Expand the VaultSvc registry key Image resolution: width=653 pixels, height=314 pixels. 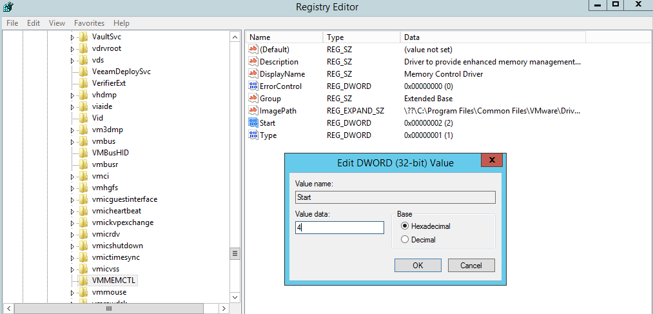pos(72,37)
